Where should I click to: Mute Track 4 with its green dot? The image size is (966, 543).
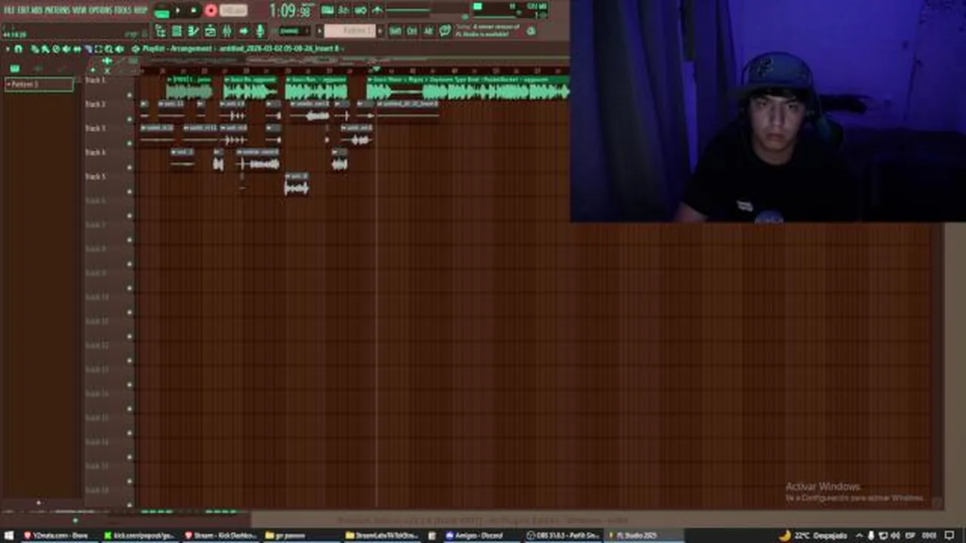[x=129, y=167]
